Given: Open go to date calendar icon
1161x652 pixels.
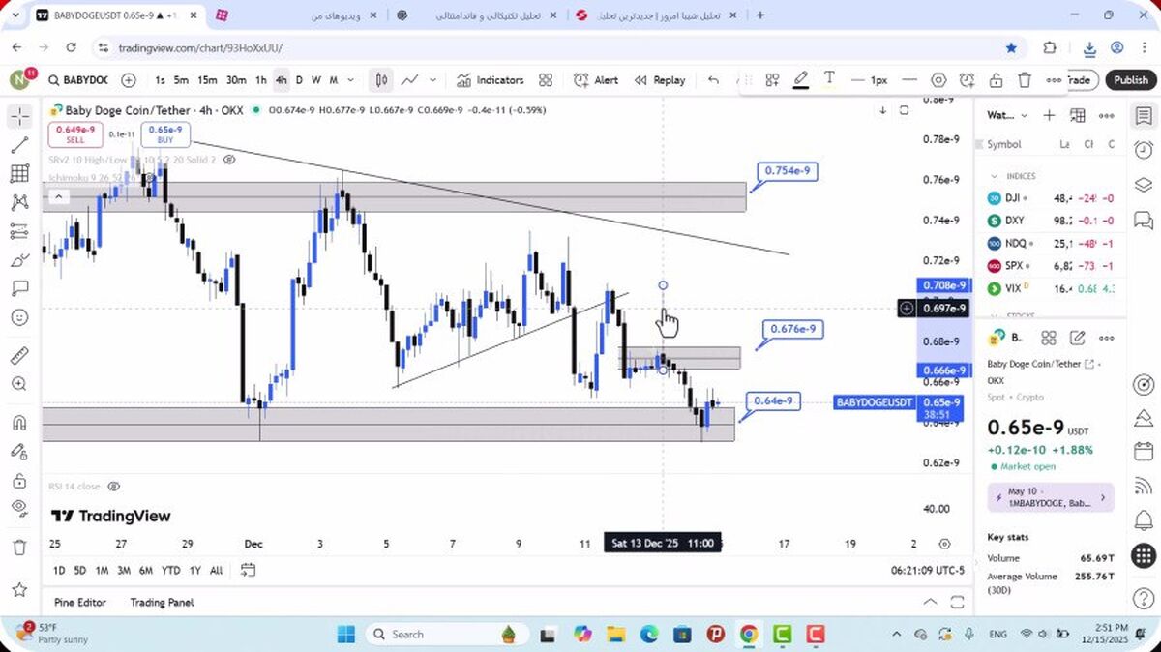Looking at the screenshot, I should (x=248, y=570).
